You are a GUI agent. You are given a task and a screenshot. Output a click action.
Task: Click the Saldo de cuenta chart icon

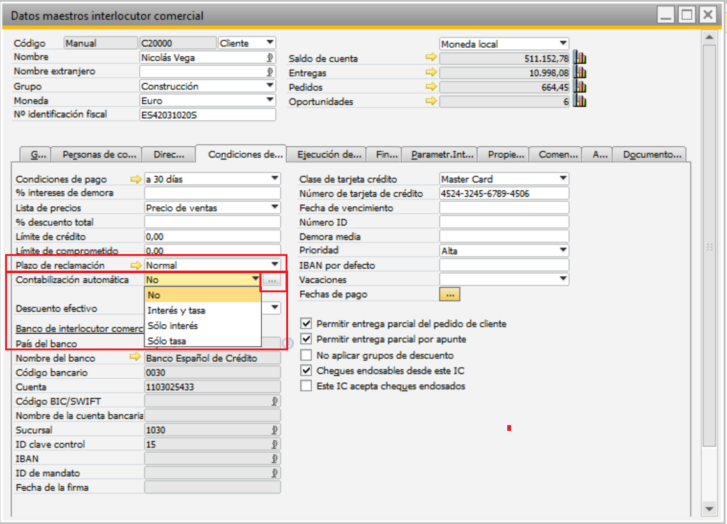(x=579, y=58)
